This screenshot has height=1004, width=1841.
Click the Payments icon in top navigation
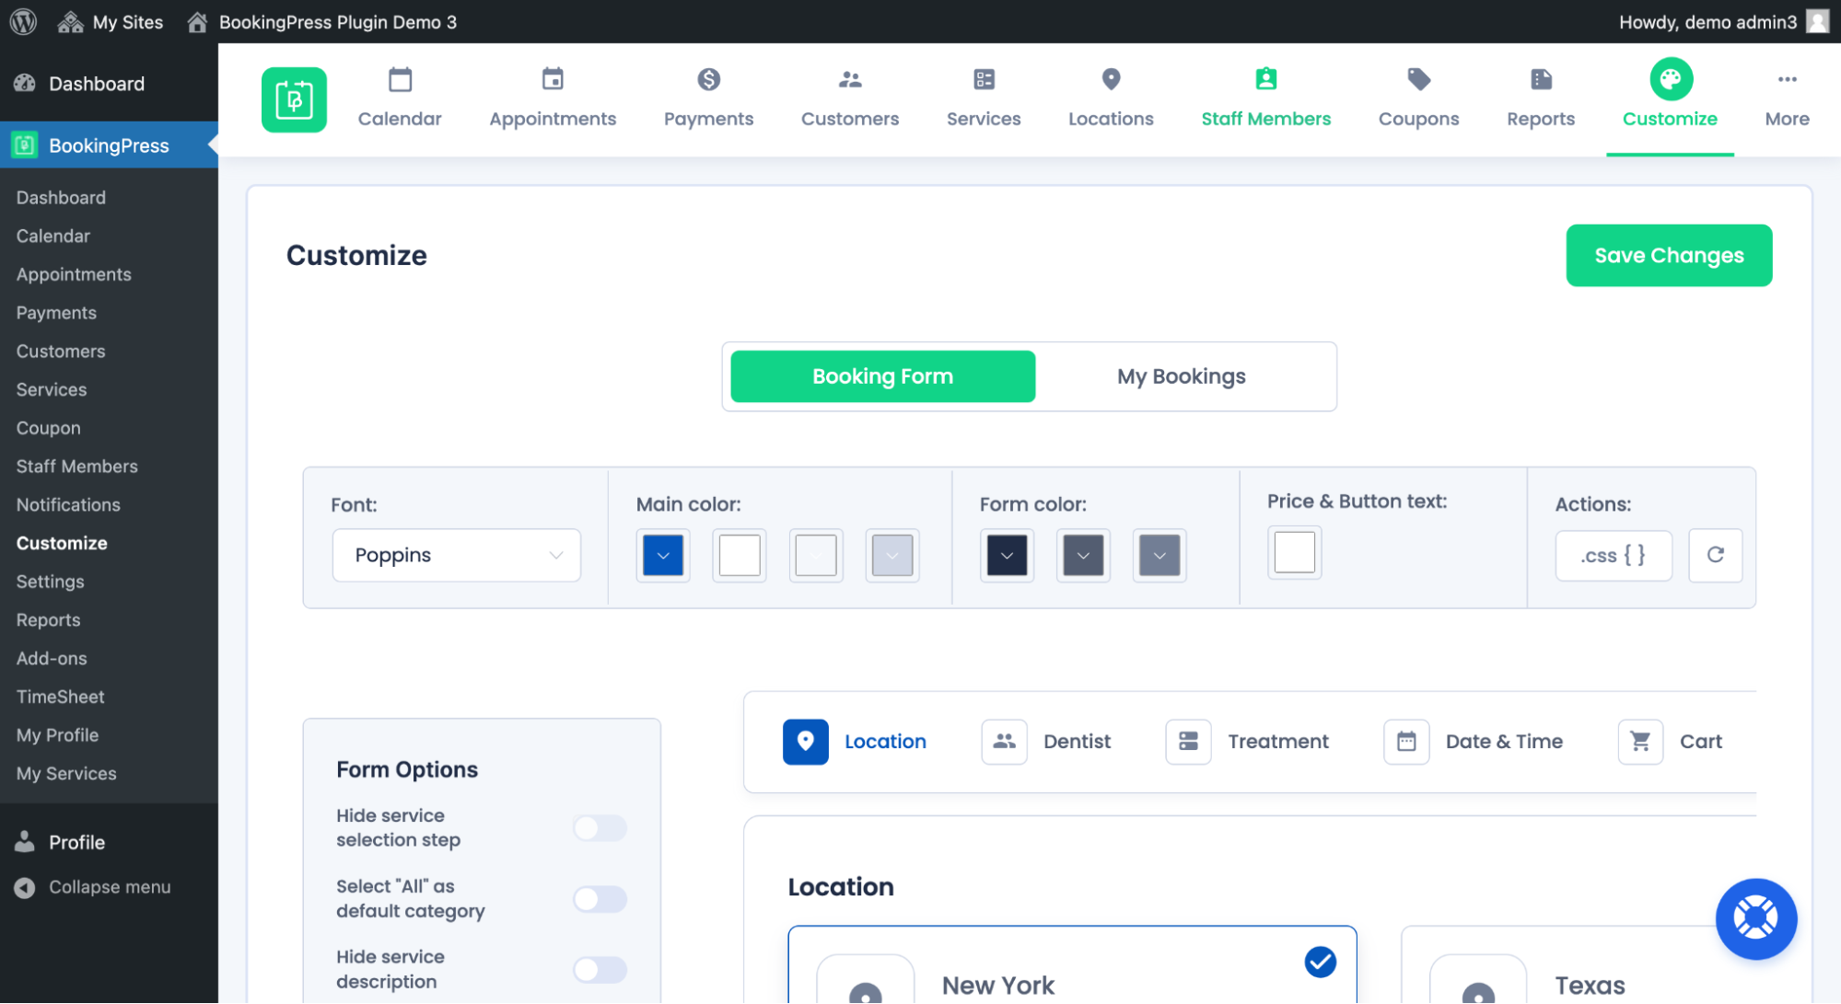[706, 82]
